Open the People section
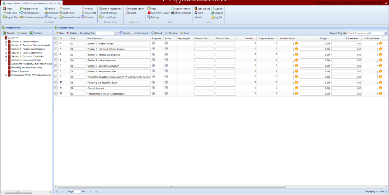This screenshot has width=389, height=195. click(50, 9)
